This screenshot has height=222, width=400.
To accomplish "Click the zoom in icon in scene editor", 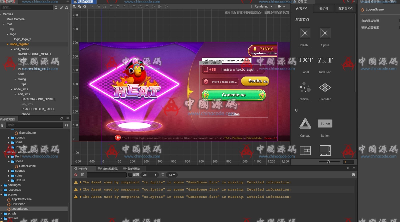I will click(x=74, y=6).
